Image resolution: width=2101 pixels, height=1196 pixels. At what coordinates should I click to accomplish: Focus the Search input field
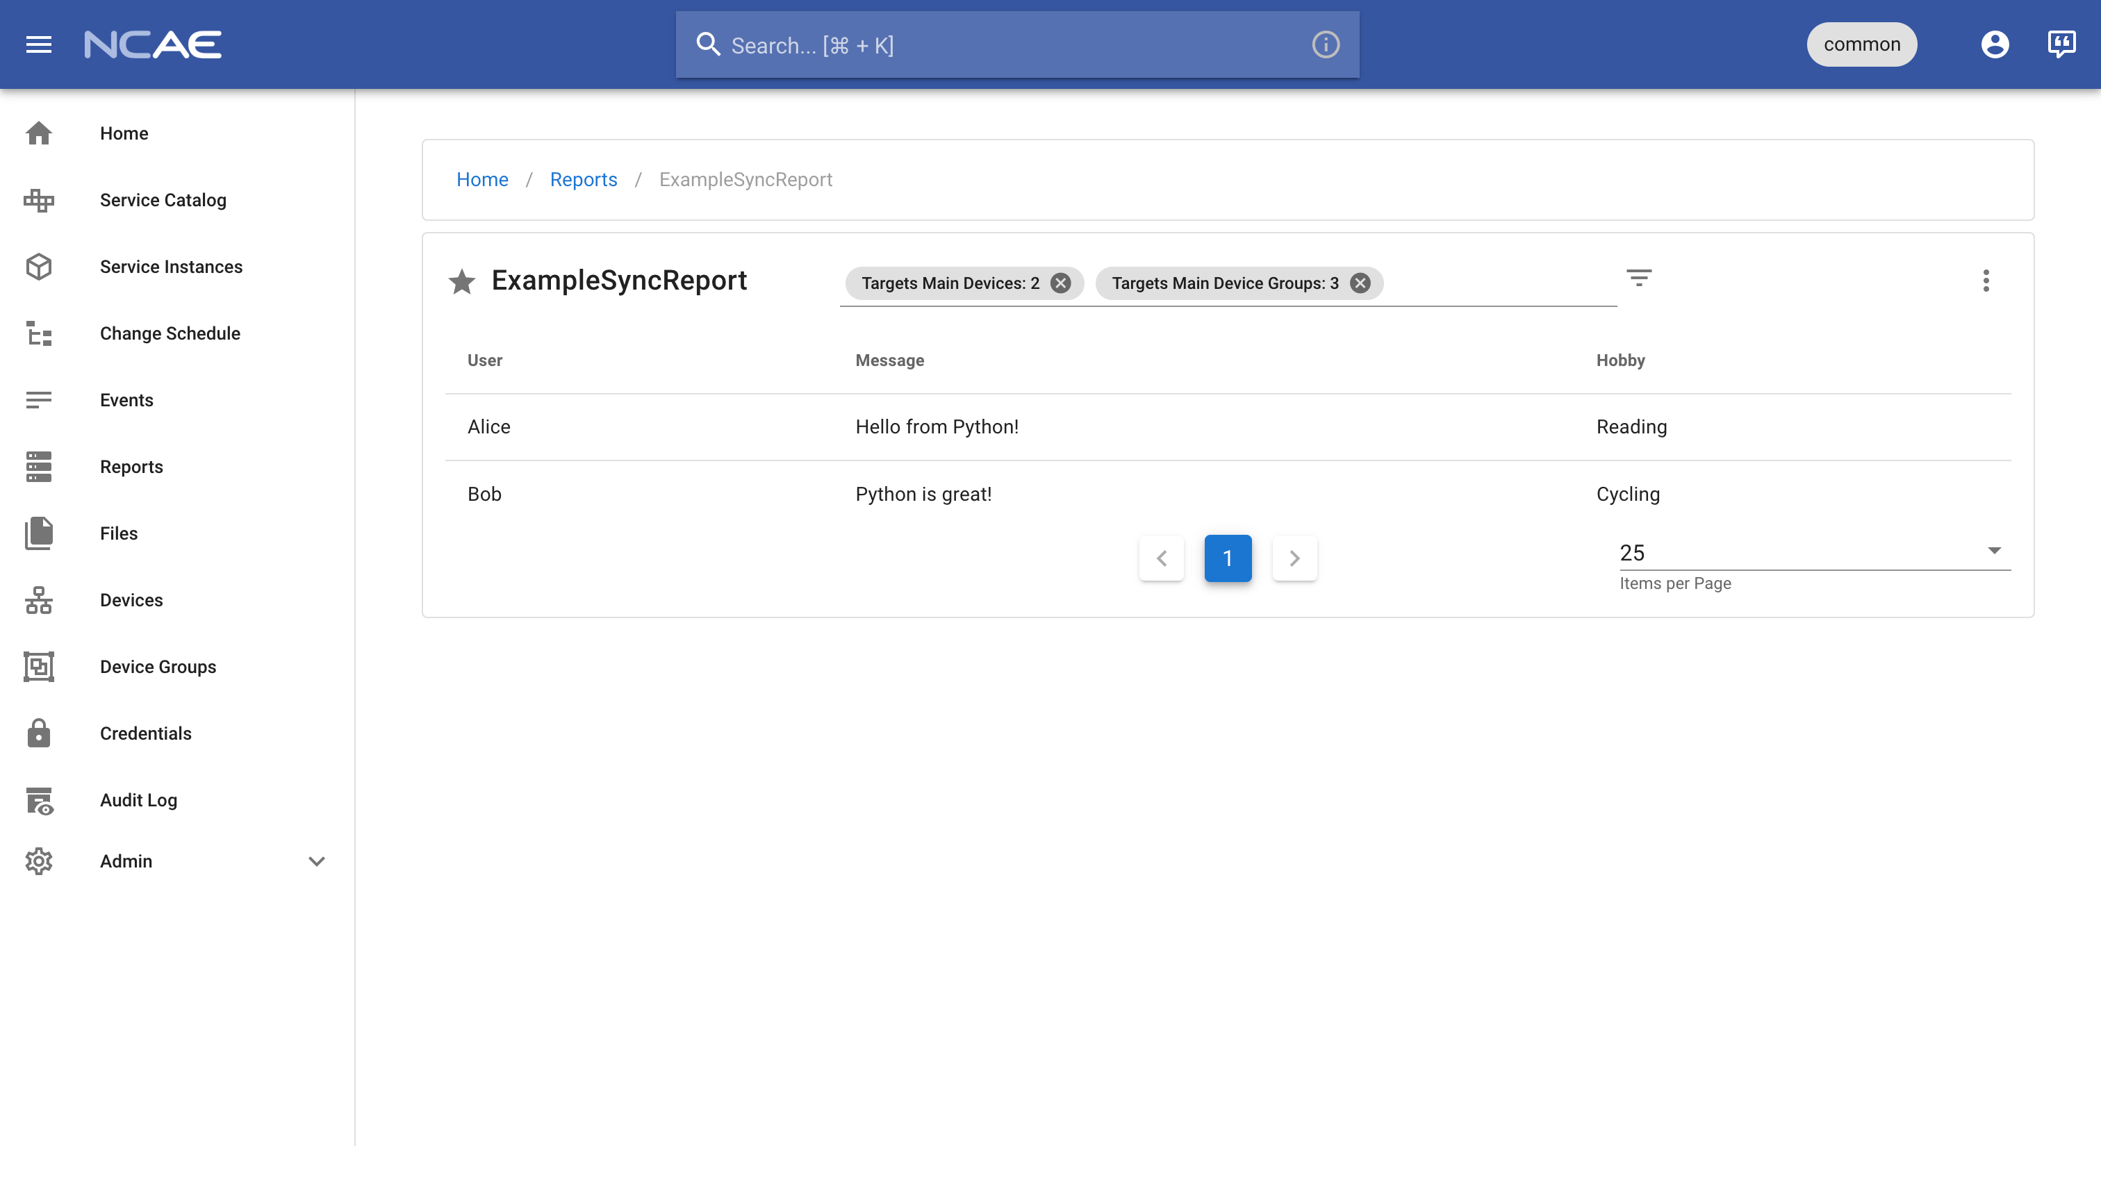(1017, 44)
